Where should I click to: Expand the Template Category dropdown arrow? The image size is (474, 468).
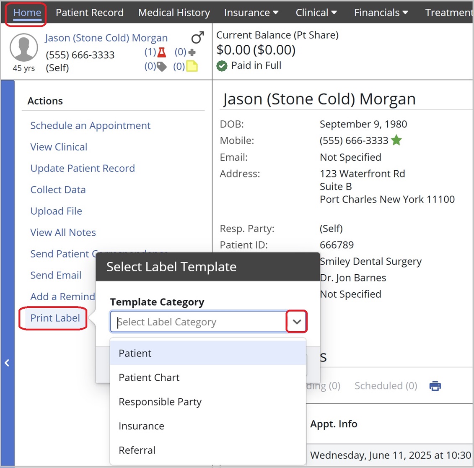(297, 322)
